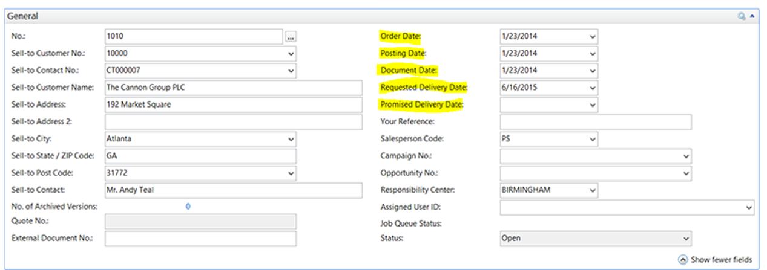Click the Your Reference input field
767x270 pixels.
596,122
